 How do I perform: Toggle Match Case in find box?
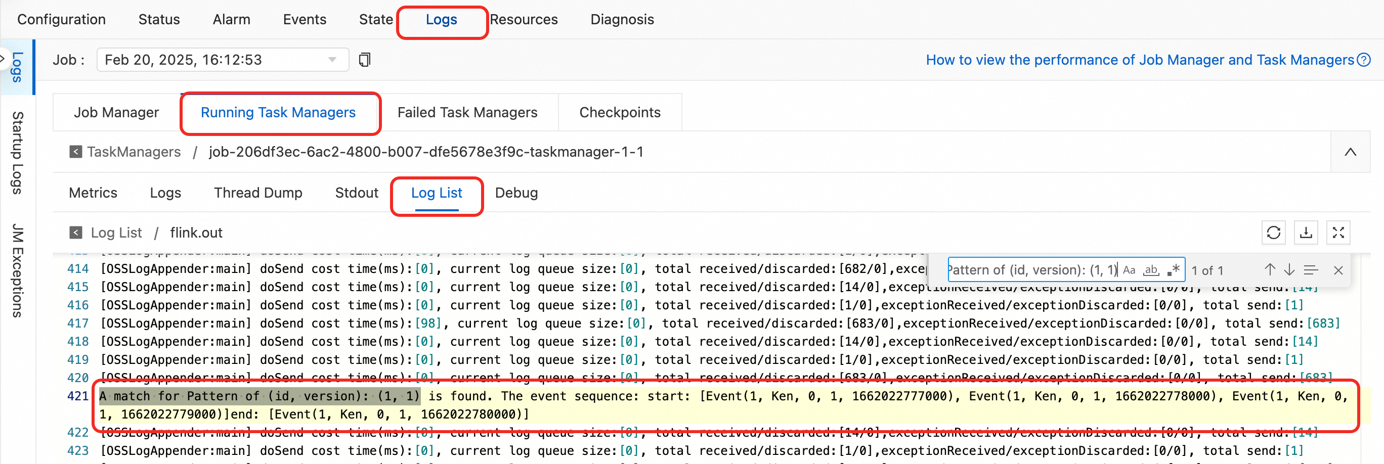click(x=1130, y=269)
